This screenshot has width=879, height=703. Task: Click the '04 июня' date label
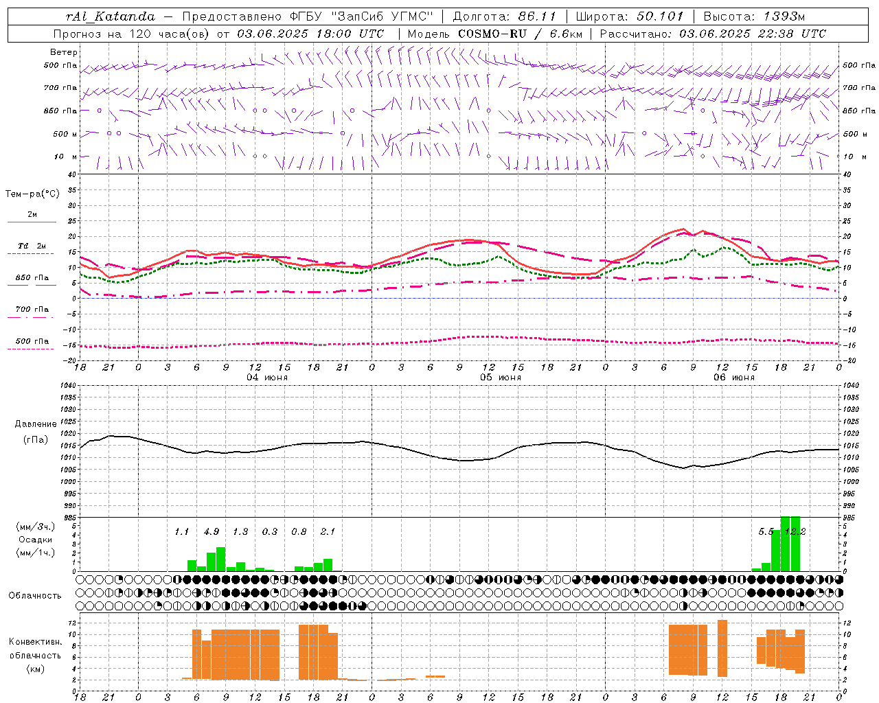(266, 378)
